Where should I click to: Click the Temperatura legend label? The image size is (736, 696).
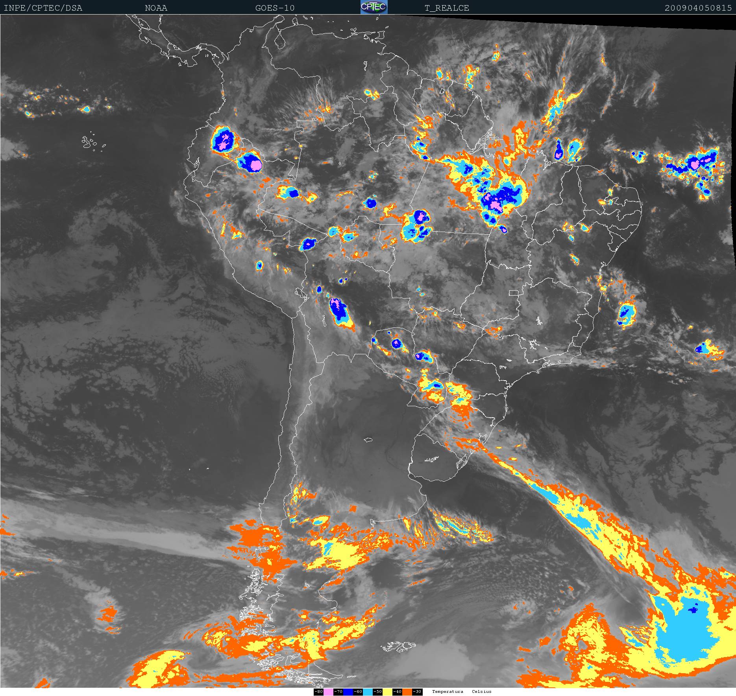click(x=448, y=692)
